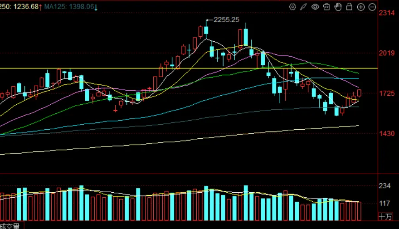Click the yellow horizontal resistance line

click(x=189, y=68)
